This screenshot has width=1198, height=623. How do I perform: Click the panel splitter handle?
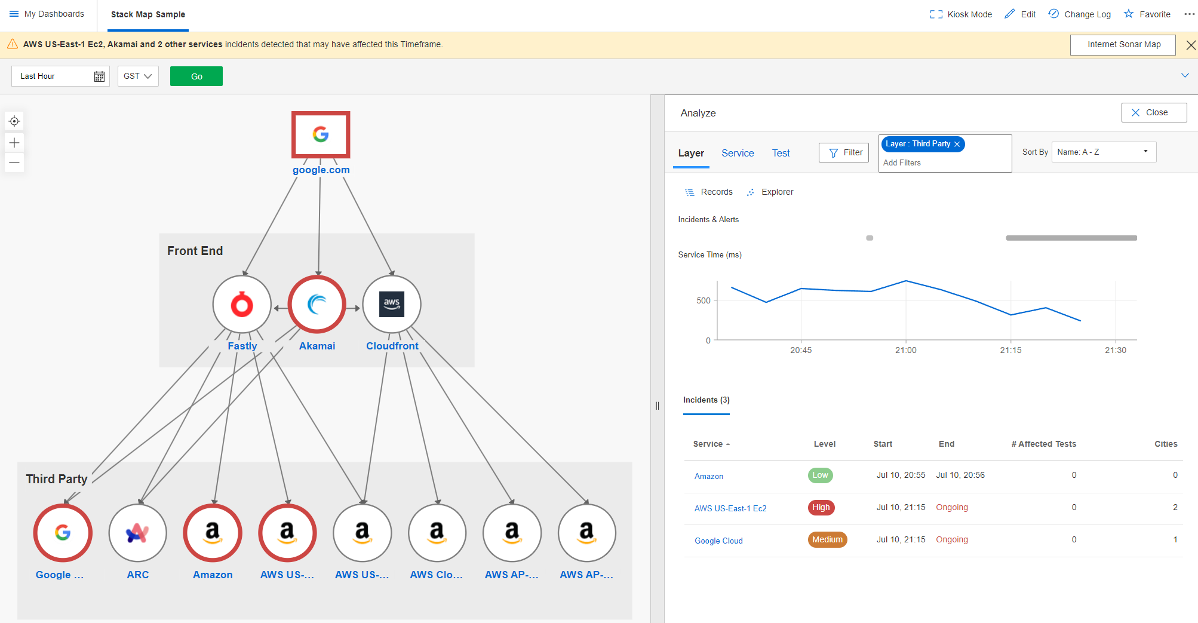[x=657, y=406]
